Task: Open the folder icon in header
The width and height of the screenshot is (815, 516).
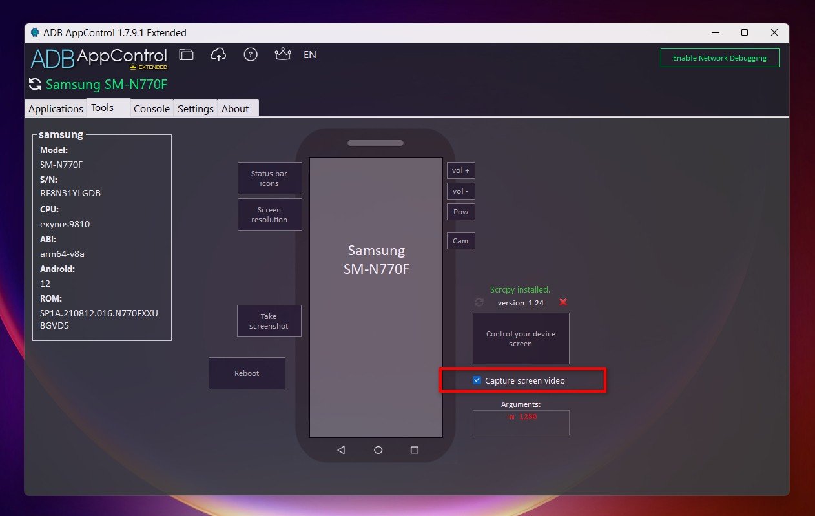Action: tap(187, 55)
